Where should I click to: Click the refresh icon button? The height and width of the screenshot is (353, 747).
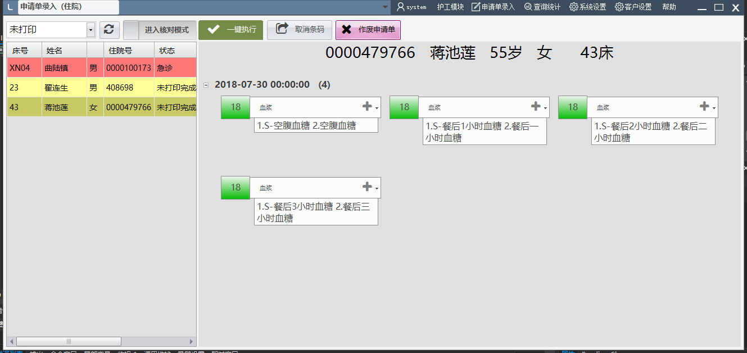(109, 30)
